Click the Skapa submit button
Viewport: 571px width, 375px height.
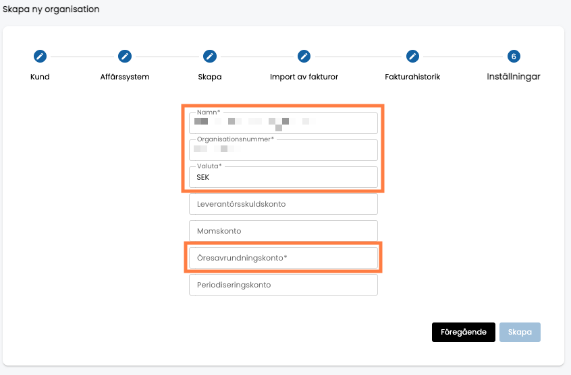pyautogui.click(x=520, y=332)
